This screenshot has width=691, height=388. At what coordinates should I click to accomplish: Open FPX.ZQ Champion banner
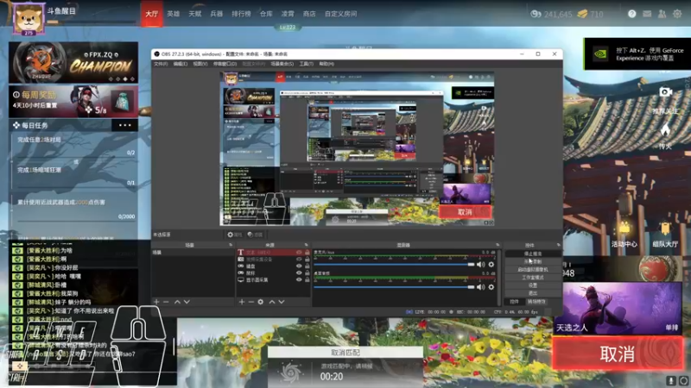pos(73,62)
